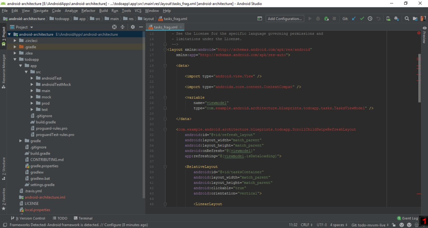Click the Search Everywhere magnifier icon
The image size is (428, 228).
pos(407,19)
